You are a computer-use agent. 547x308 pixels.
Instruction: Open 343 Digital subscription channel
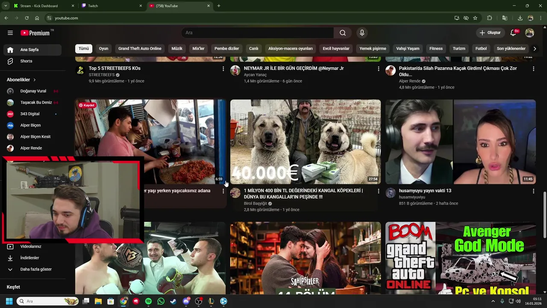click(x=32, y=114)
